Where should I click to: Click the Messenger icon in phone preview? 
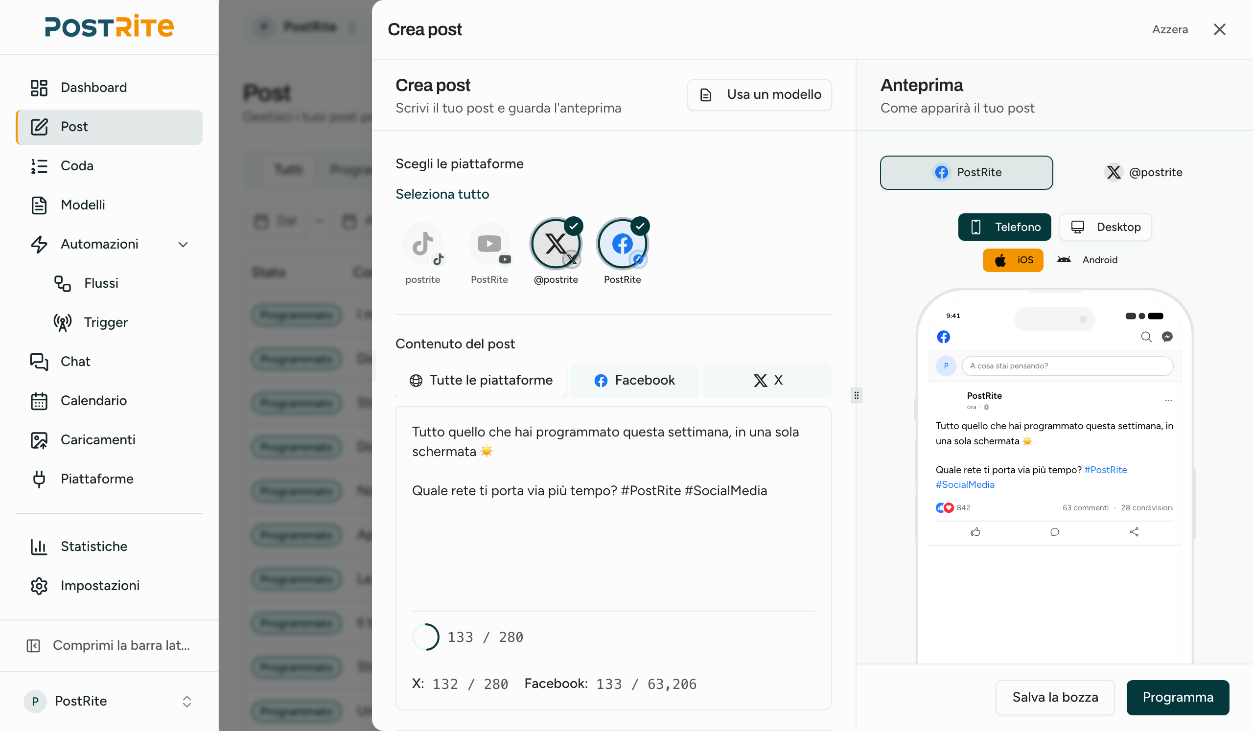tap(1167, 337)
